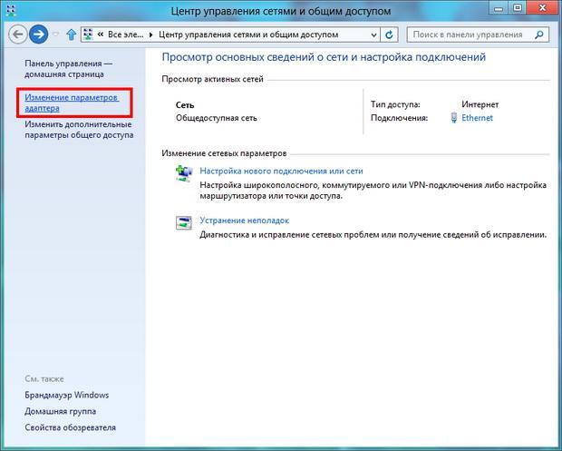The width and height of the screenshot is (562, 451).
Task: Click the Ethernet connection link
Action: tap(478, 118)
